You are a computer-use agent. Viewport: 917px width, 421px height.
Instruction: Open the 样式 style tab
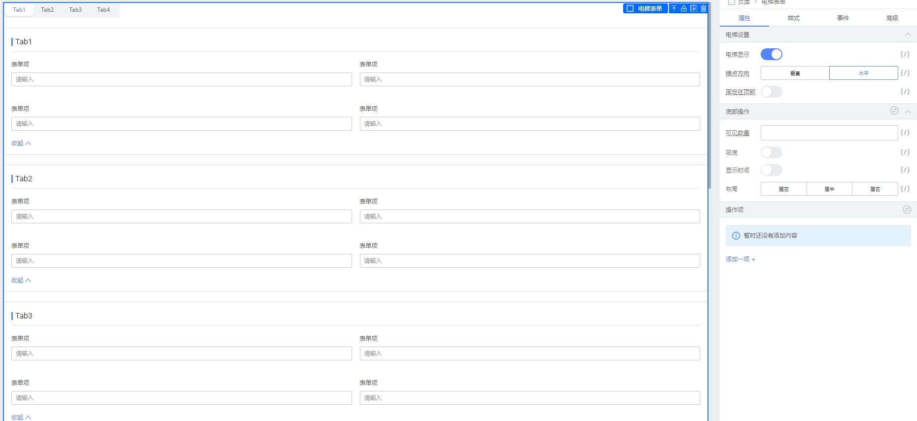pos(794,18)
